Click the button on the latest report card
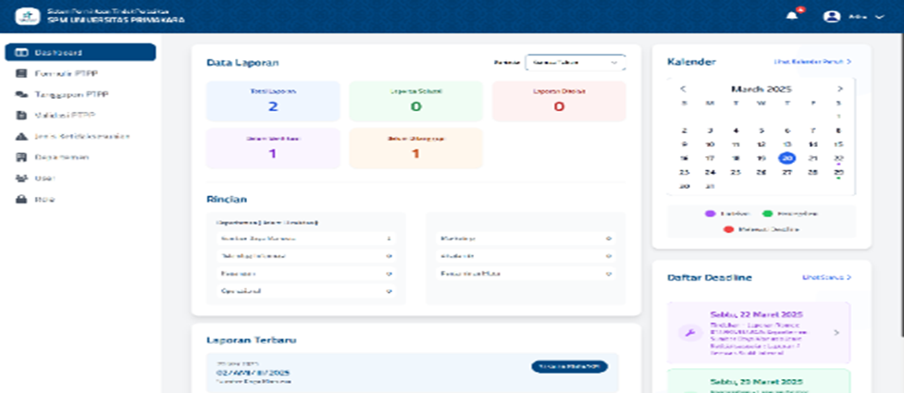904x393 pixels. click(569, 367)
